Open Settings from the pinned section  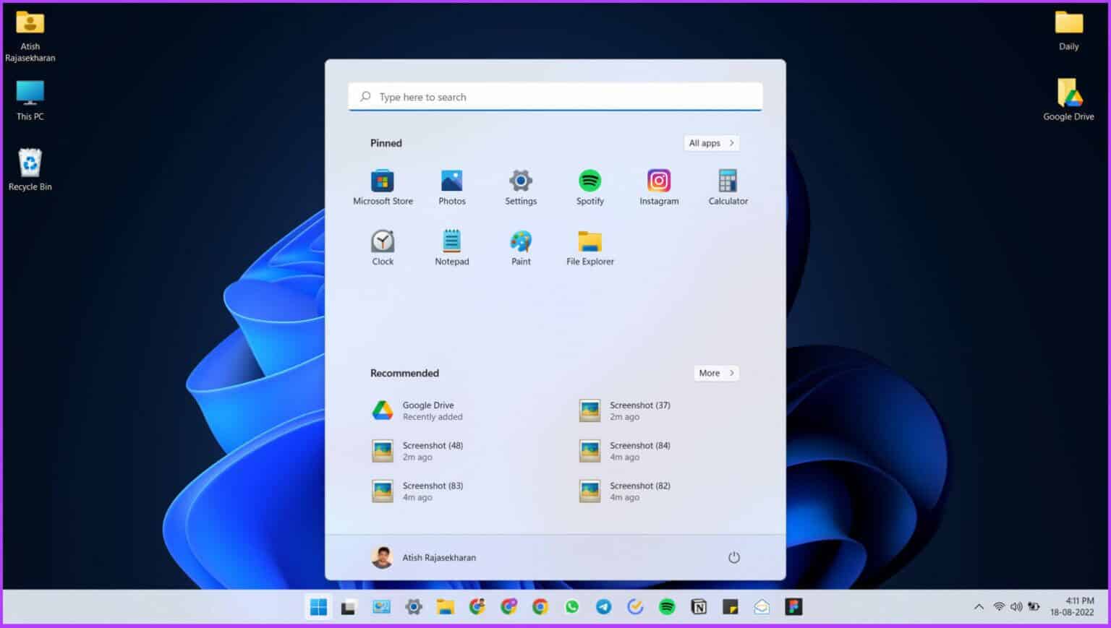(521, 187)
